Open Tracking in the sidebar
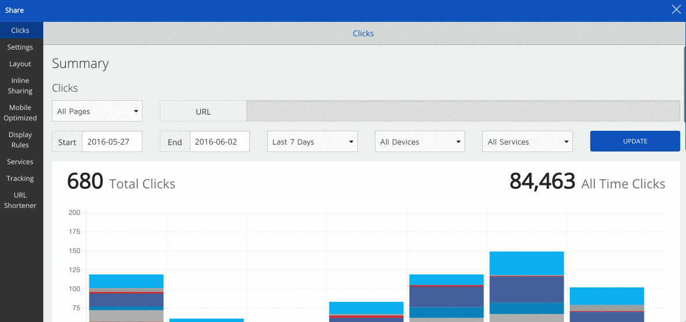686x322 pixels. (21, 178)
